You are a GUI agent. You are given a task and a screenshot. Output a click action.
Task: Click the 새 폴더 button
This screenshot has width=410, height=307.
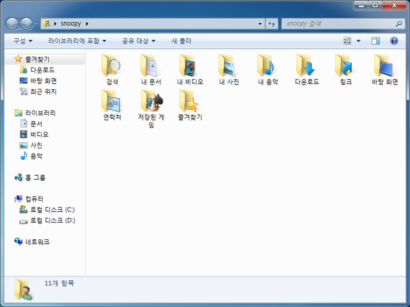(x=181, y=41)
